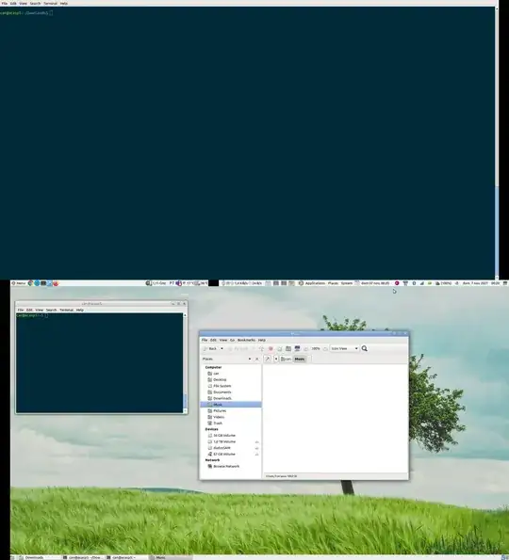Open the Edit menu in file manager
The image size is (509, 560).
click(214, 340)
